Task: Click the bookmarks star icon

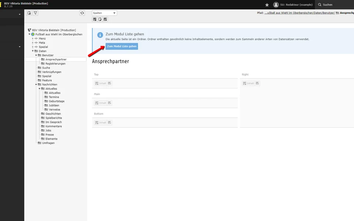Action: (x=267, y=5)
